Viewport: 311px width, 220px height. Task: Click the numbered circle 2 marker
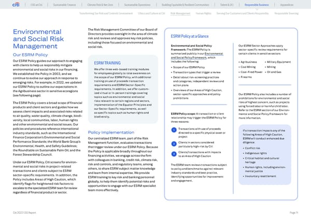tap(173, 143)
